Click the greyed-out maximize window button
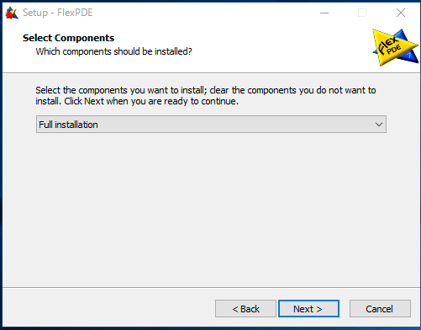Image resolution: width=421 pixels, height=330 pixels. coord(362,13)
